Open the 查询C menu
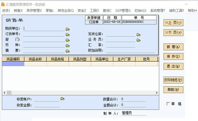 107,11
